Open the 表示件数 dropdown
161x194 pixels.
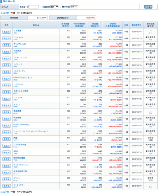(x=74, y=7)
